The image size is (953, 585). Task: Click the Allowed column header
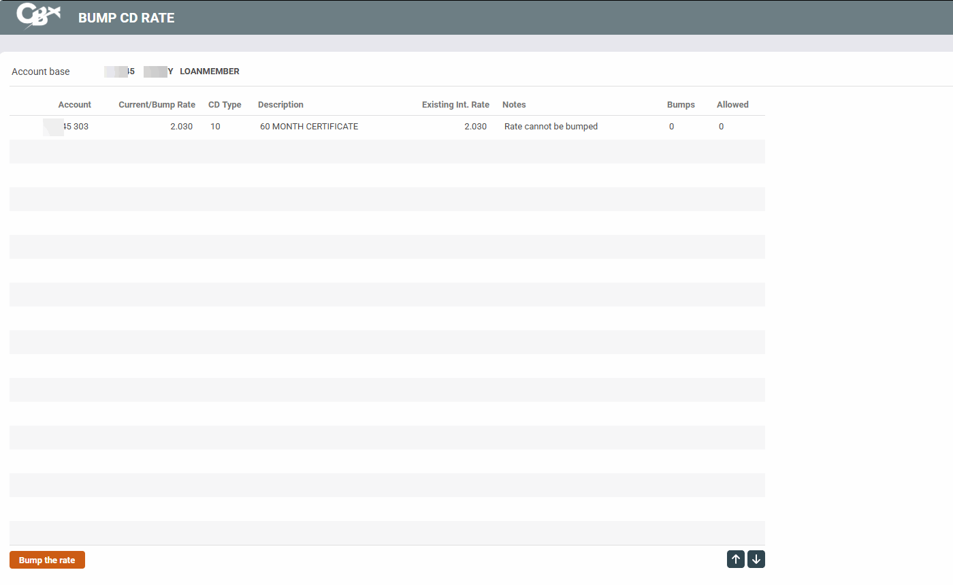732,105
